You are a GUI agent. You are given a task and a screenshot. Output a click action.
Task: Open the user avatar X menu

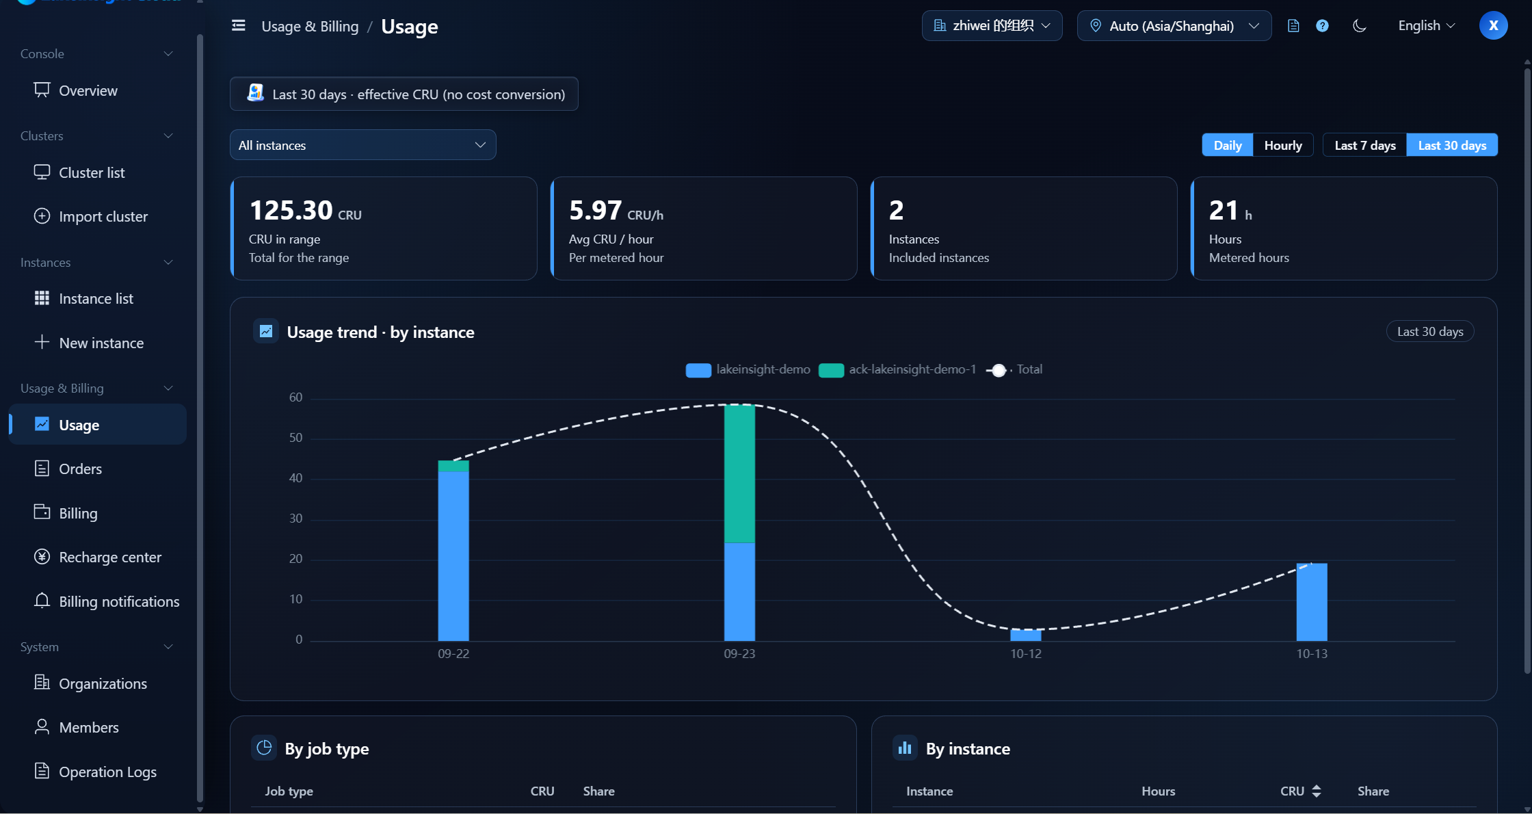coord(1493,25)
